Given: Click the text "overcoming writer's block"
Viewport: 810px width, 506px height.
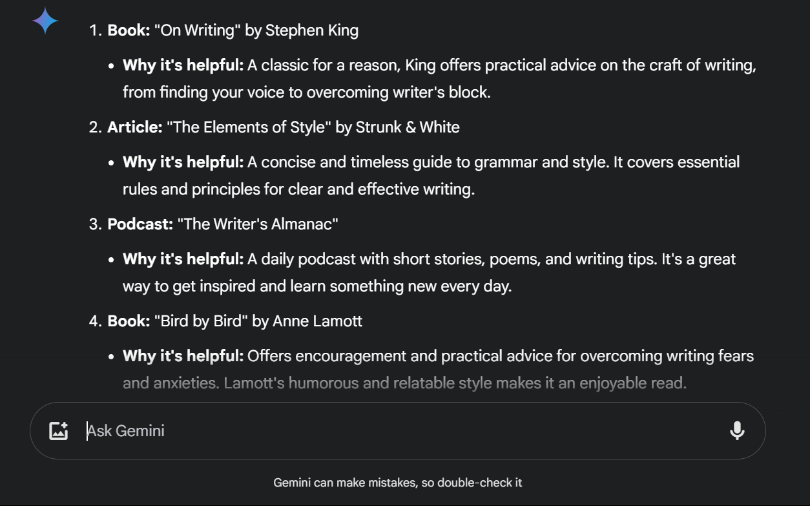Looking at the screenshot, I should 398,92.
